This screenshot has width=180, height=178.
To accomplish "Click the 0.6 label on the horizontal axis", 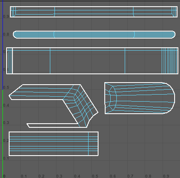I will 113,176.
